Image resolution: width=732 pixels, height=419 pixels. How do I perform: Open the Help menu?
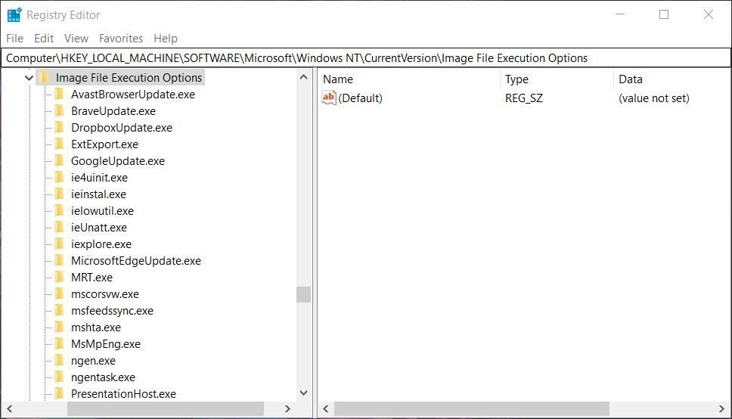coord(166,39)
